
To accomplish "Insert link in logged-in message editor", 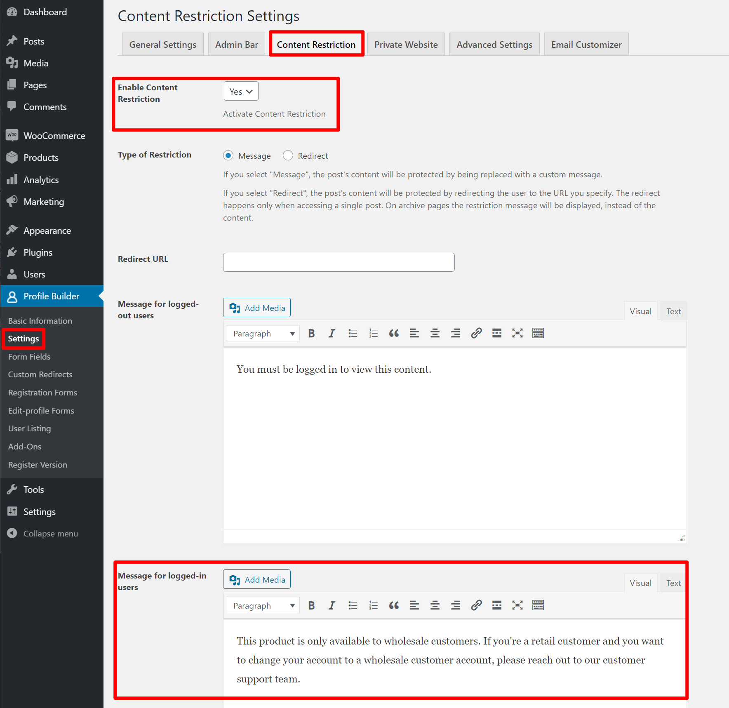I will 476,605.
